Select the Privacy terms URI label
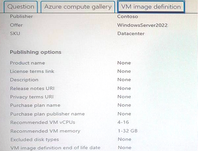Viewport: 198px width, 151px height. coord(32,97)
